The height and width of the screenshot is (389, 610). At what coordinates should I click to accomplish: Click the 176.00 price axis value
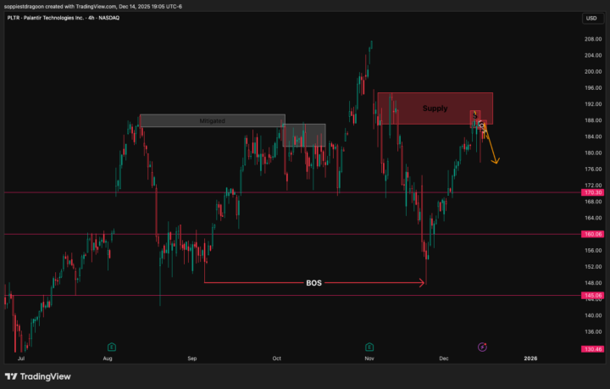pyautogui.click(x=593, y=169)
